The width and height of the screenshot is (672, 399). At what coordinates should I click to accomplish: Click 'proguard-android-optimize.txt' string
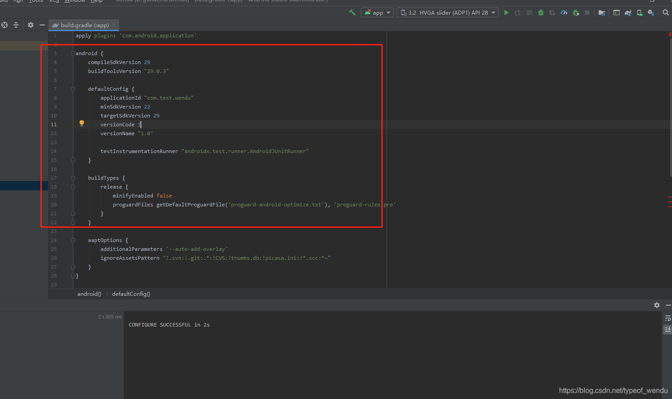275,205
